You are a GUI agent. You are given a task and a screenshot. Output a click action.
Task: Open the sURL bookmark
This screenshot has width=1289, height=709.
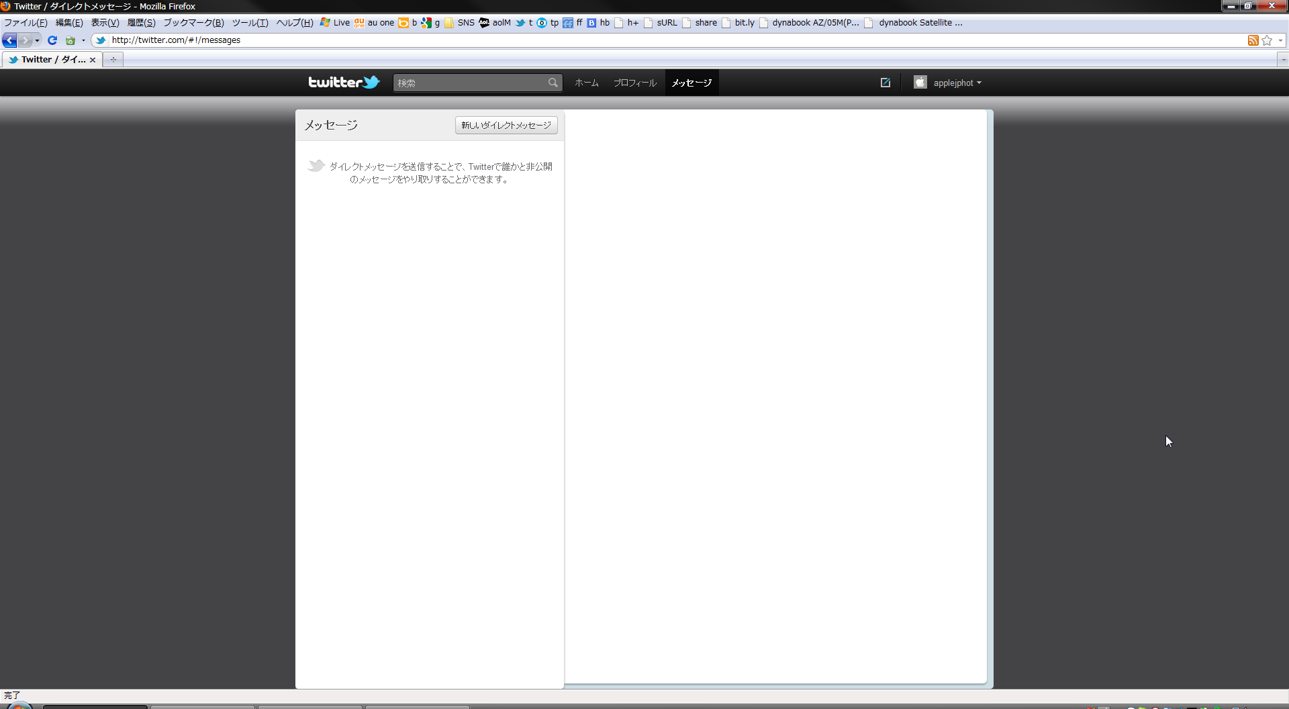(x=661, y=22)
